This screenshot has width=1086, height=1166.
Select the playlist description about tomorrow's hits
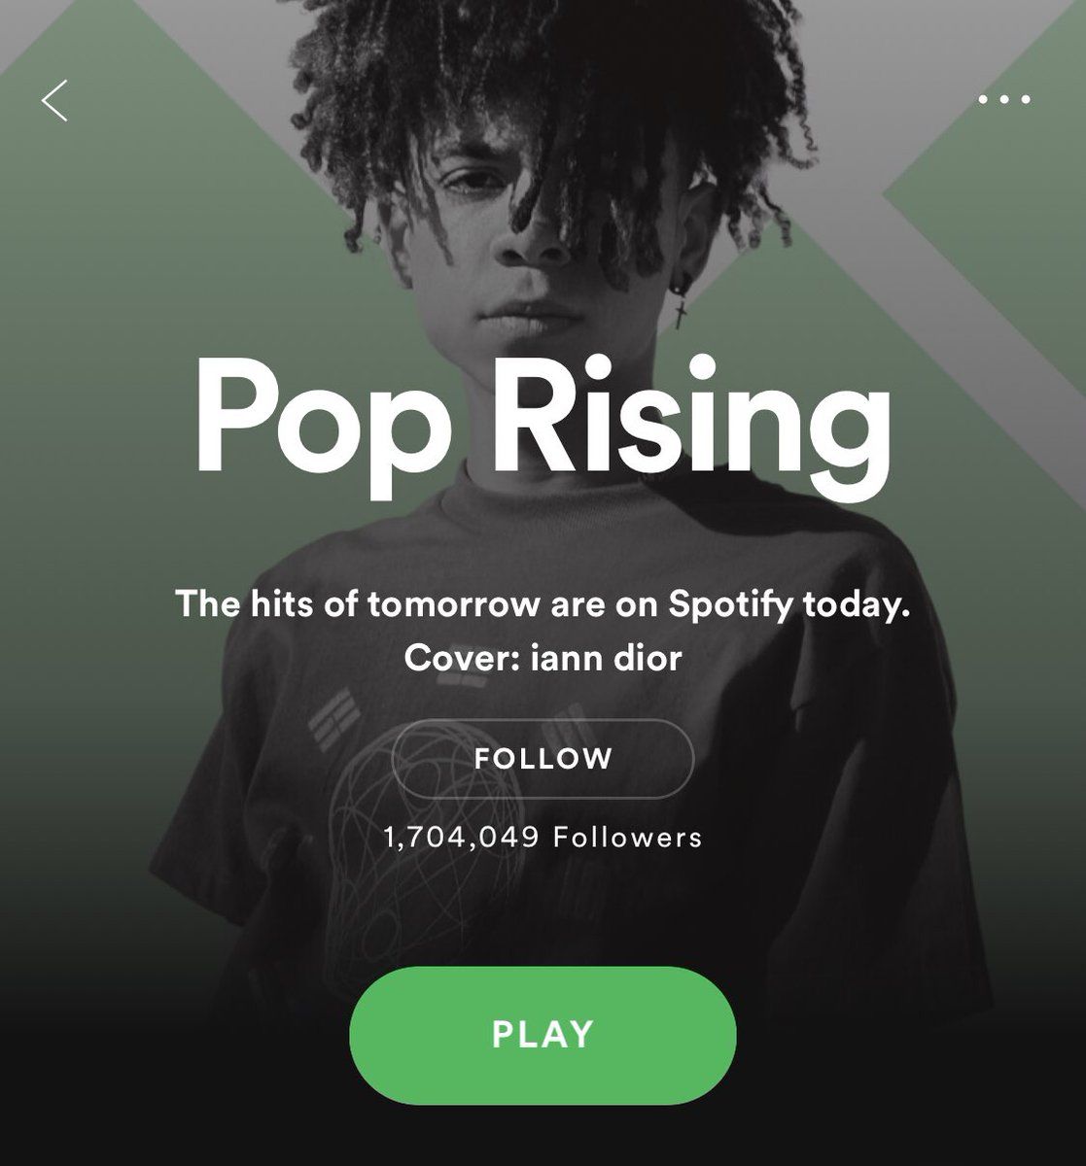pyautogui.click(x=543, y=605)
